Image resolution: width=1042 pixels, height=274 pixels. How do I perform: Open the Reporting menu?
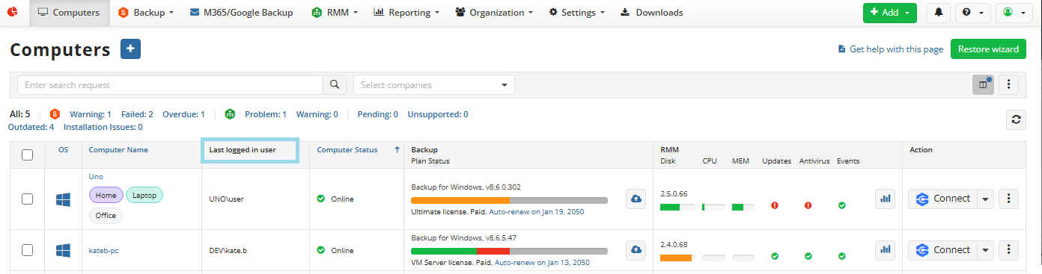[406, 13]
